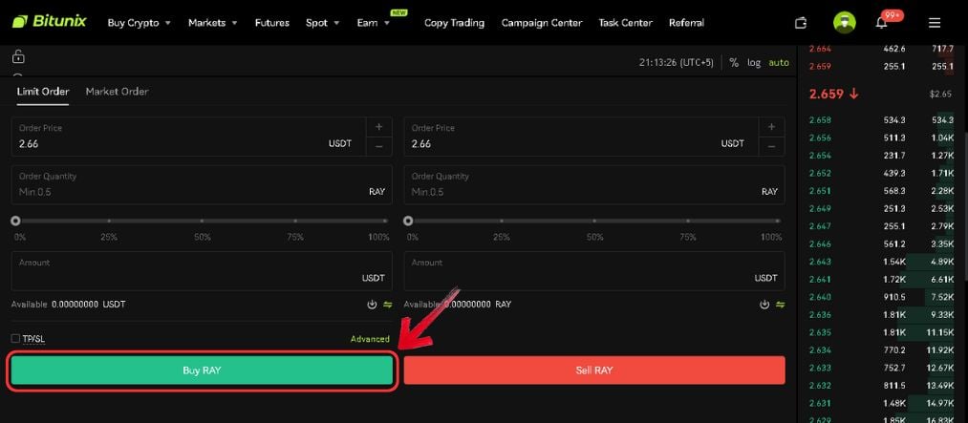The height and width of the screenshot is (423, 968).
Task: Decrease the buy order price
Action: (x=379, y=146)
